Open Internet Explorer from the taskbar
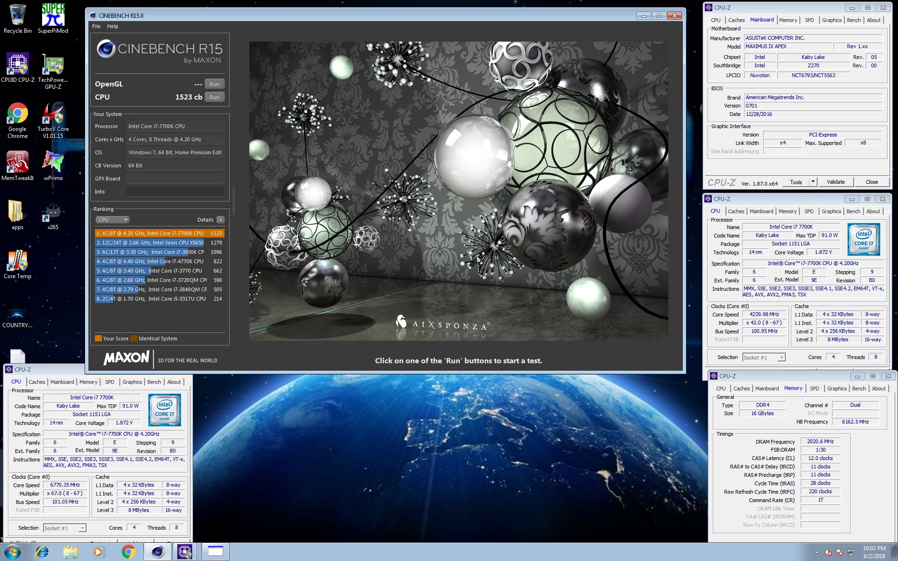 (x=42, y=552)
